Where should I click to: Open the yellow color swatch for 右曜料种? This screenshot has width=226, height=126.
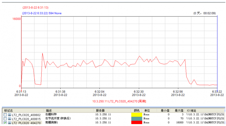click(136, 115)
